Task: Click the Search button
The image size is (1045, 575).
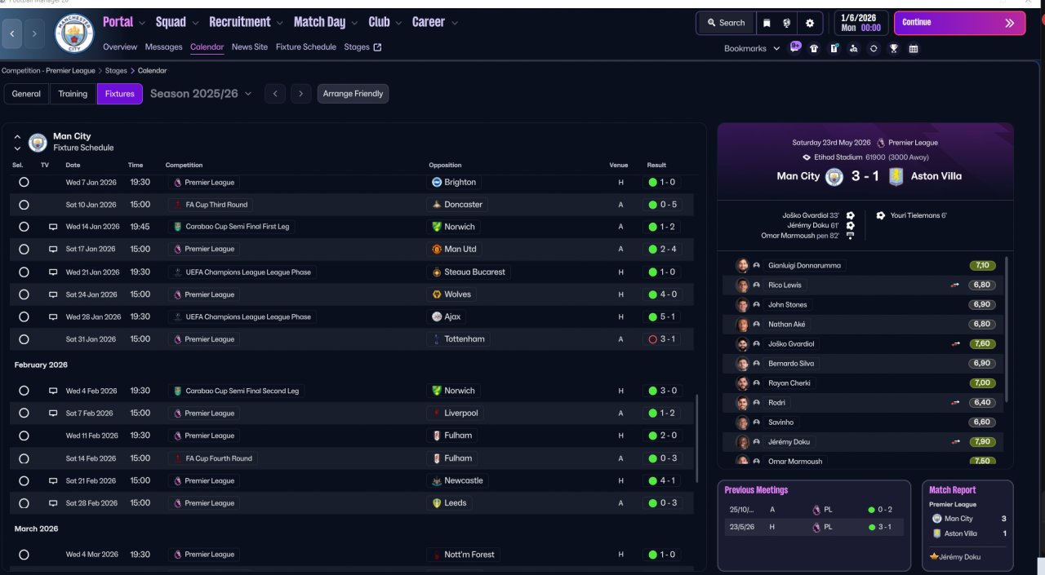Action: coord(726,23)
